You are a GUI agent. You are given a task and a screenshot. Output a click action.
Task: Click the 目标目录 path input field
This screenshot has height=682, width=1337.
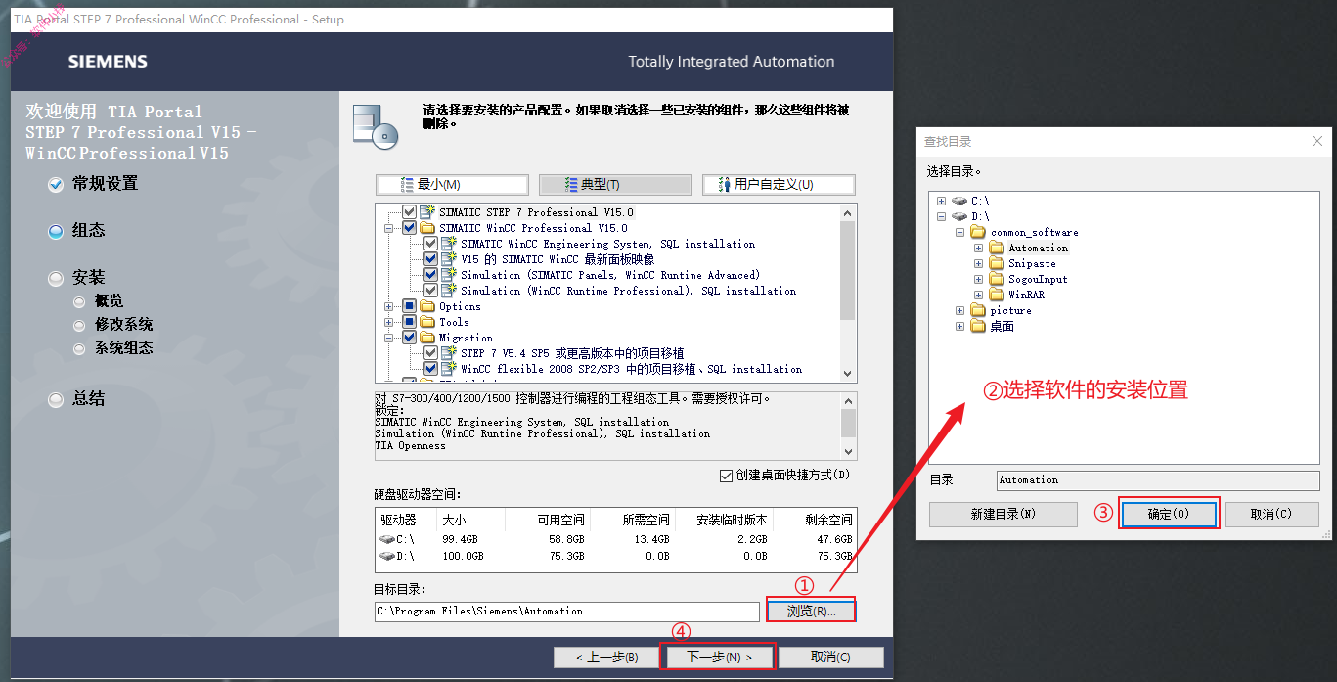(567, 612)
